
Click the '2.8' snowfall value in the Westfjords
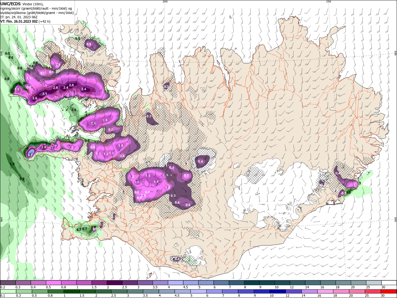click(x=56, y=88)
